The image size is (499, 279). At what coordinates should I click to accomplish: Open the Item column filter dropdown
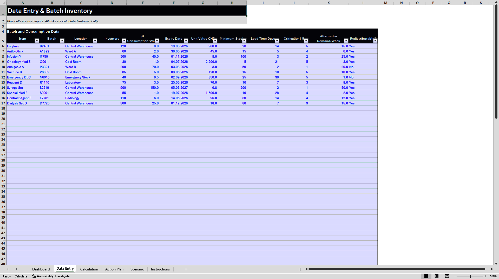click(x=37, y=41)
